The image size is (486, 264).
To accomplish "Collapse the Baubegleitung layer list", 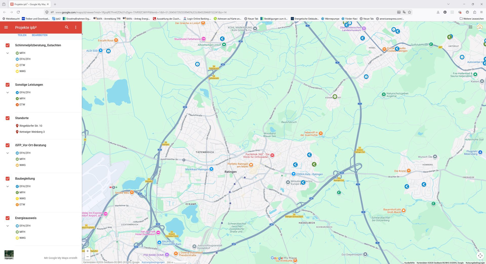I will (x=8, y=186).
